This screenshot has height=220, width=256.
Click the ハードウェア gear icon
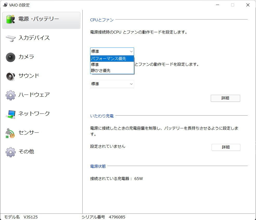(10, 95)
